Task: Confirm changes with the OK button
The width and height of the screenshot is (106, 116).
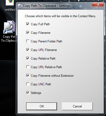Action: 41,106
